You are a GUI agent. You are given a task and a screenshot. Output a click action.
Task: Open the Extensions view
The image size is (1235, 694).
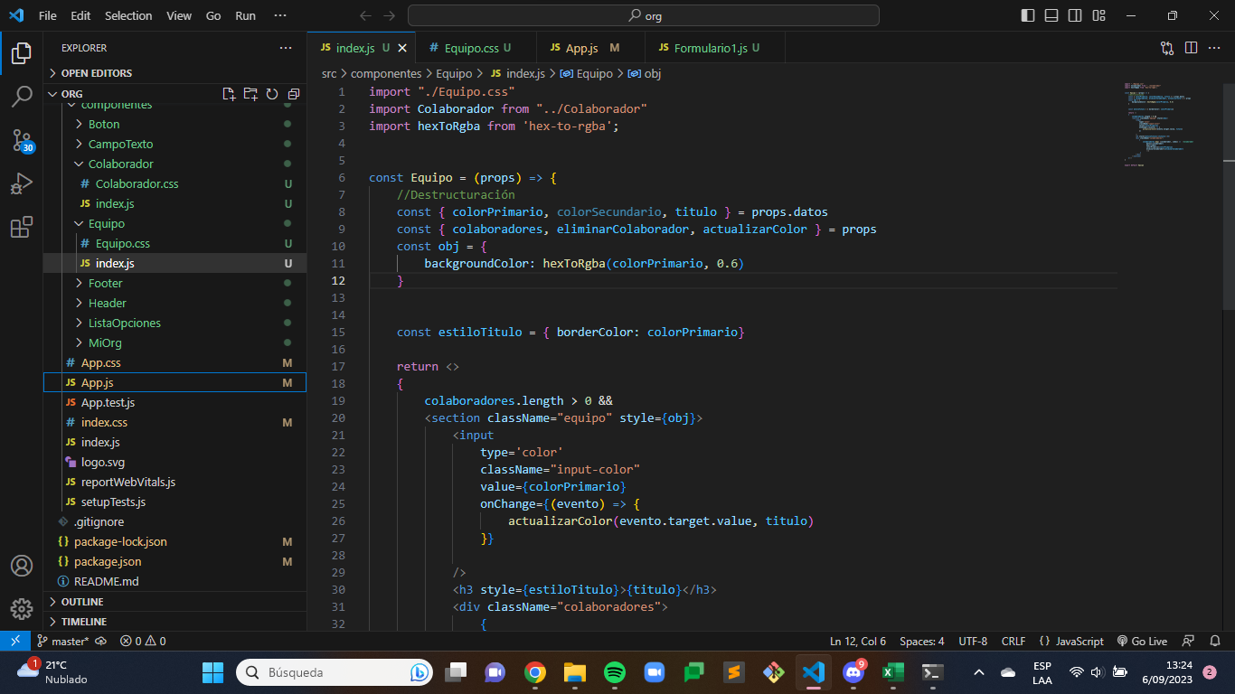click(22, 227)
